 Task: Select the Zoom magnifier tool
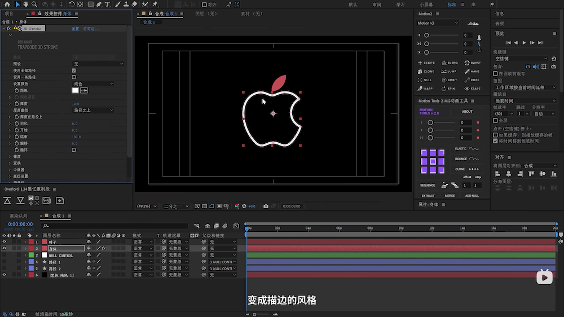(34, 5)
